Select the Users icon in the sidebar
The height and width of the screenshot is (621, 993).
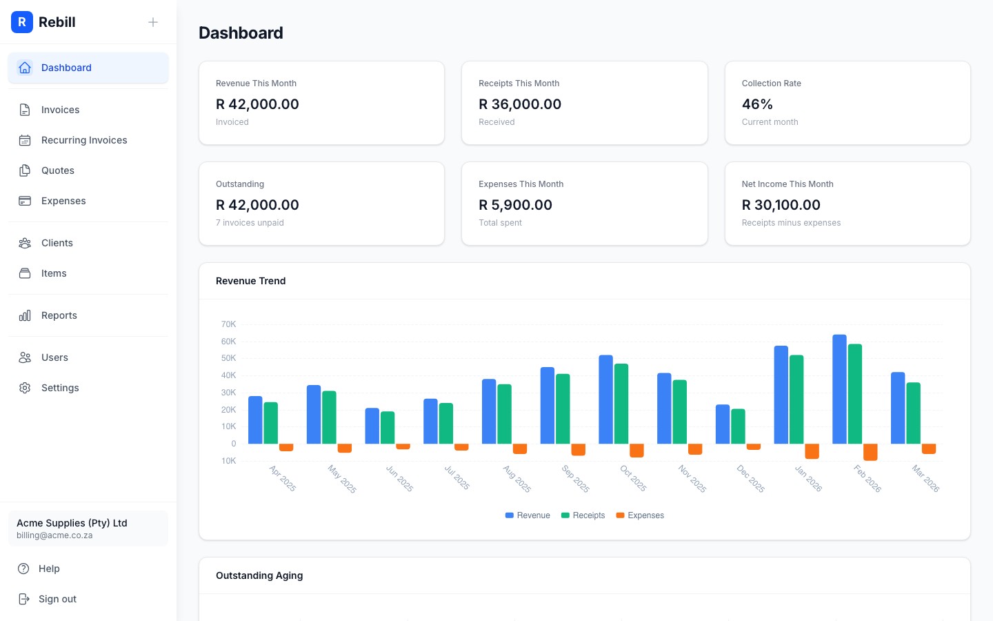coord(25,357)
